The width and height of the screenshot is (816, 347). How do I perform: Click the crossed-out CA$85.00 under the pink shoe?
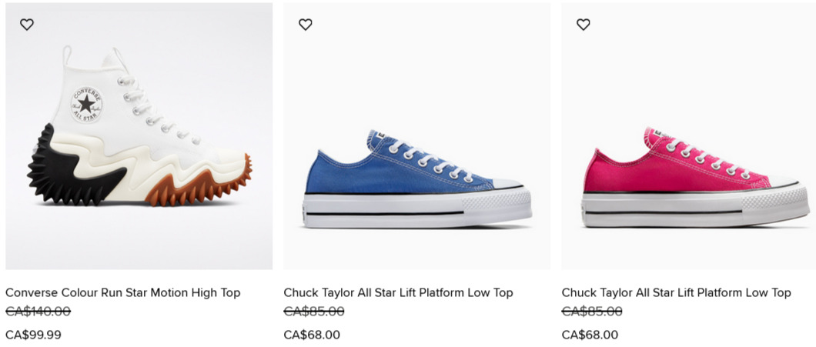pyautogui.click(x=592, y=312)
